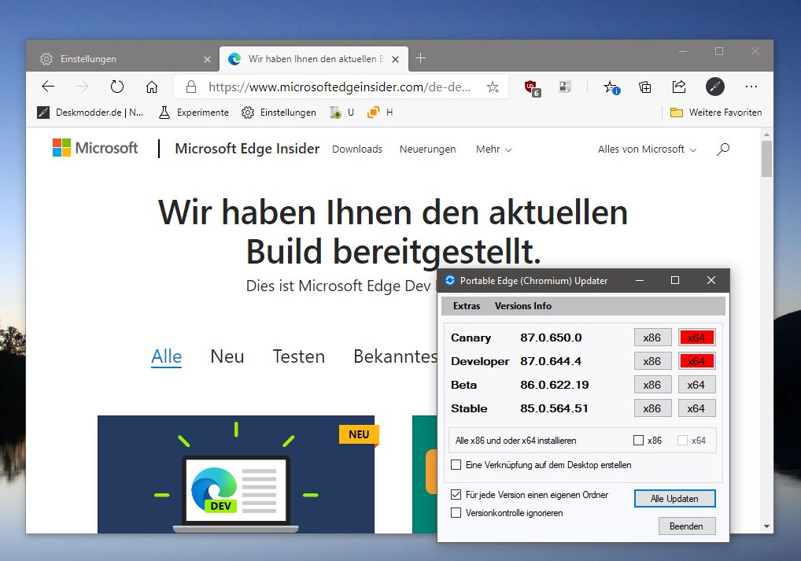Screen dimensions: 801x561
Task: Click the extension icon beside the shield
Action: click(x=565, y=87)
